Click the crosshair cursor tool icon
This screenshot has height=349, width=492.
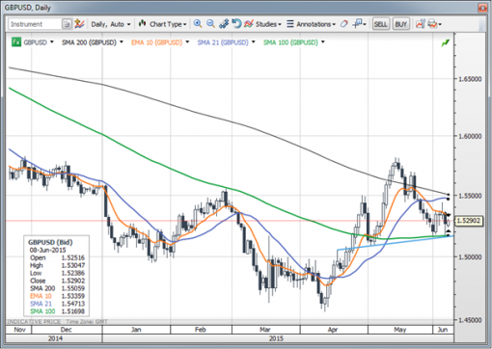coord(358,24)
